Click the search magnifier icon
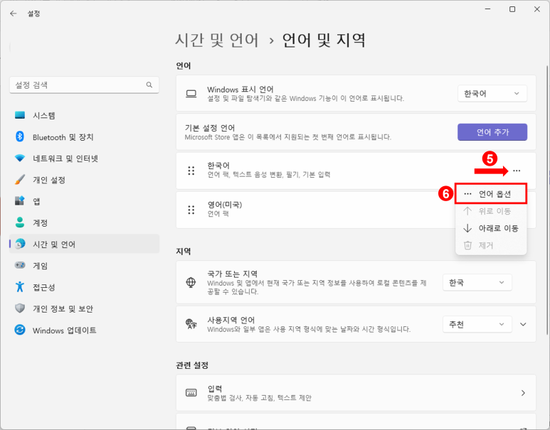Screen dimensions: 550x430 (149, 85)
